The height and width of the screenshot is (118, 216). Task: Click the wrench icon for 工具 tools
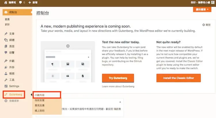click(6, 80)
